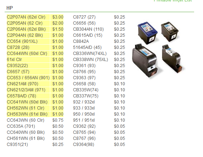Select the C8727 (27) entry
Image resolution: width=203 pixels, height=157 pixels.
coord(84,17)
